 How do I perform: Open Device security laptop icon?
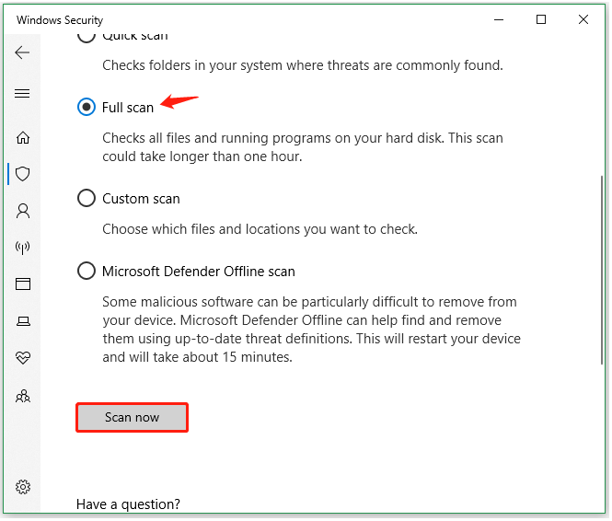23,321
